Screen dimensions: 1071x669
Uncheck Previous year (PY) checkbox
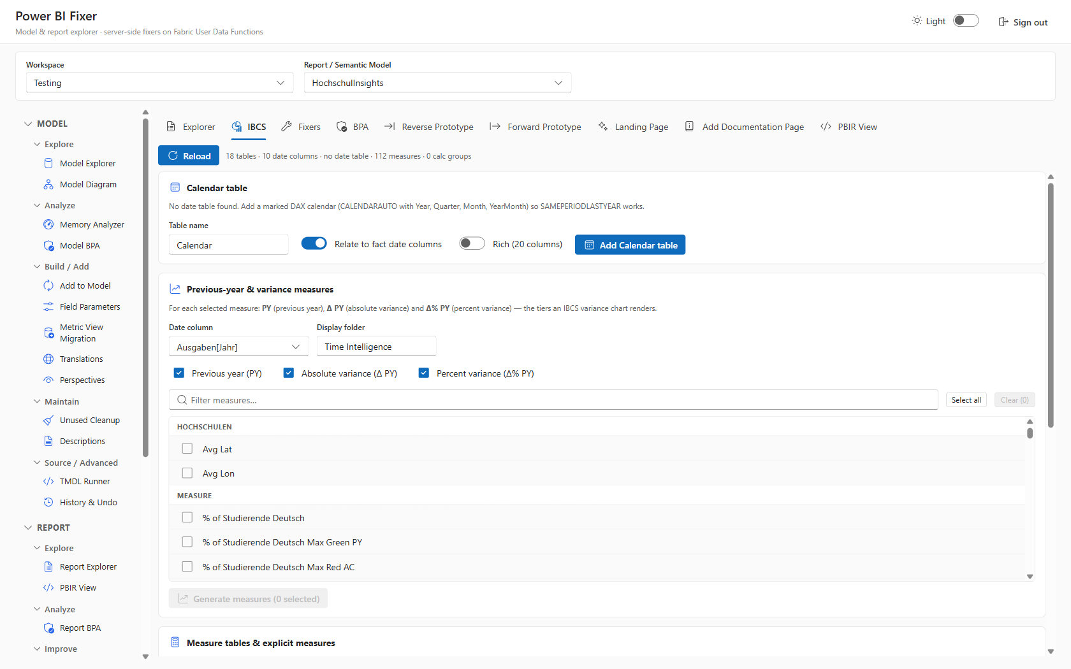[179, 373]
